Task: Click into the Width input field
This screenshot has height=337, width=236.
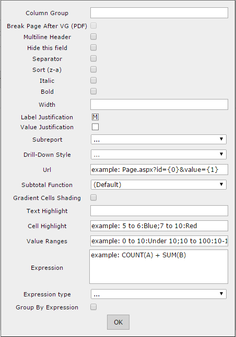Action: coord(159,105)
